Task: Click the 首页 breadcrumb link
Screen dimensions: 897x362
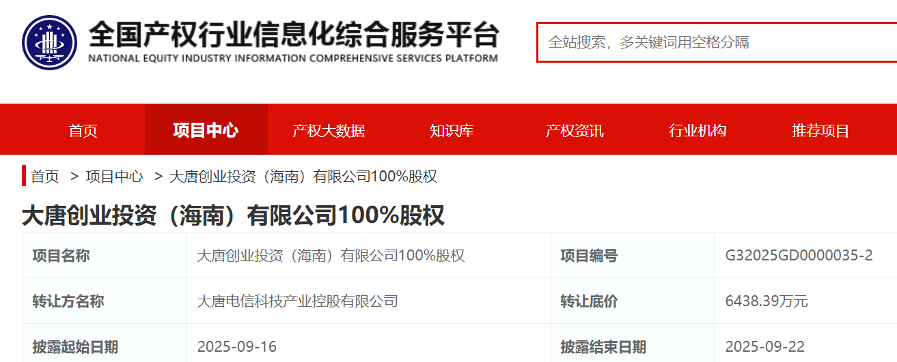Action: click(x=45, y=177)
